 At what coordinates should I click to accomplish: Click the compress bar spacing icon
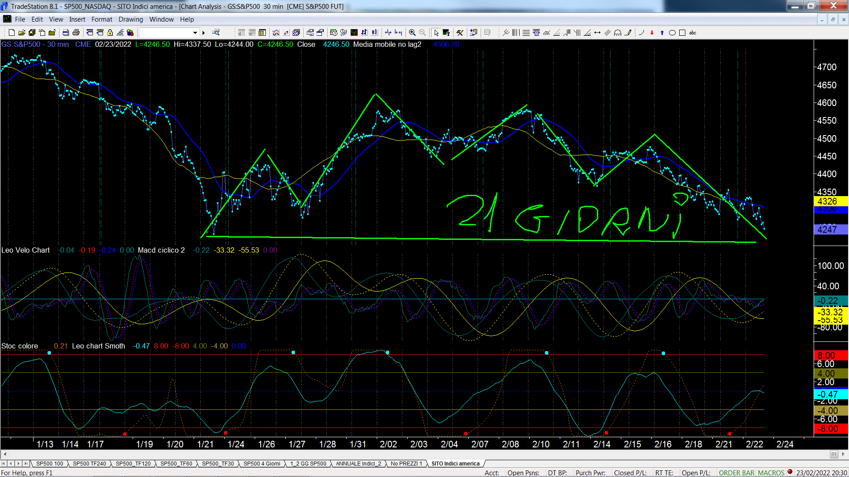pos(388,32)
